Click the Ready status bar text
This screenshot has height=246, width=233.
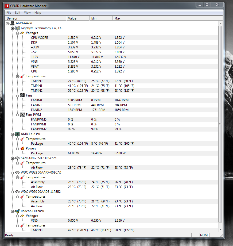click(9, 235)
